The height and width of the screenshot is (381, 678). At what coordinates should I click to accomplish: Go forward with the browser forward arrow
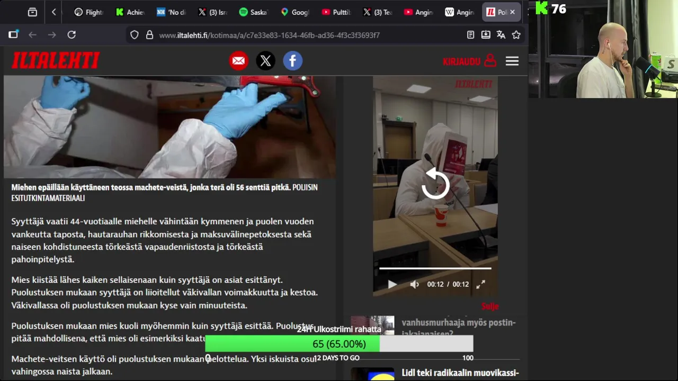pos(52,35)
